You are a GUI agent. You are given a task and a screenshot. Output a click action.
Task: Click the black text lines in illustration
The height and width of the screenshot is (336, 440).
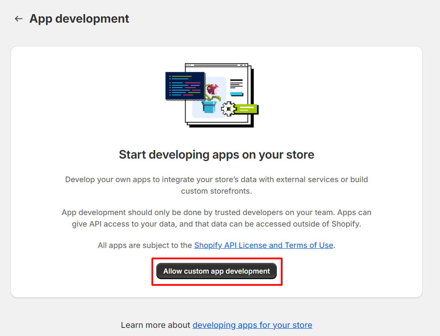[236, 83]
